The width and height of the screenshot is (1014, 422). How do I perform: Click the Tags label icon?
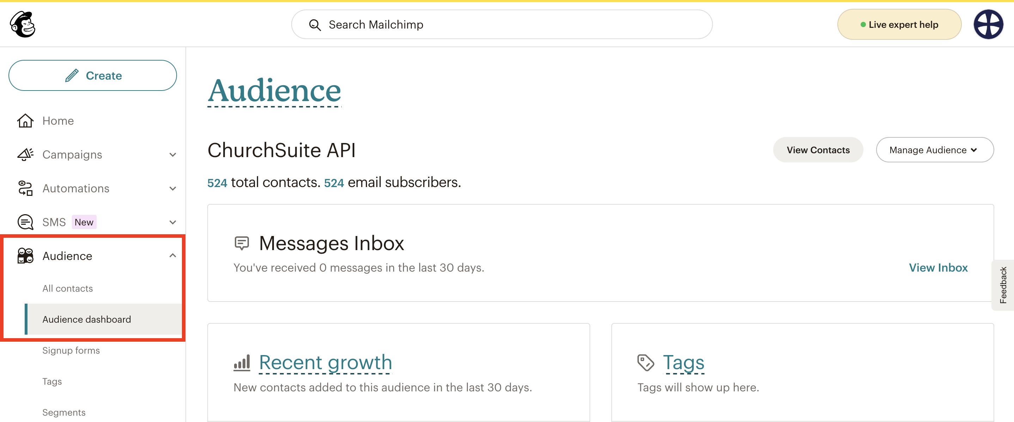tap(646, 362)
